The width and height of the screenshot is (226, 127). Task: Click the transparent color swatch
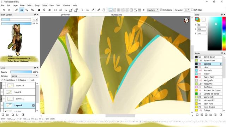click(x=203, y=20)
